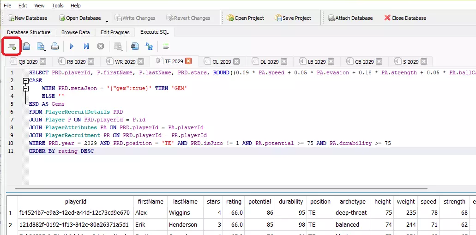Open a new SQL editor tab
Screen dimensions: 476x235
point(12,46)
